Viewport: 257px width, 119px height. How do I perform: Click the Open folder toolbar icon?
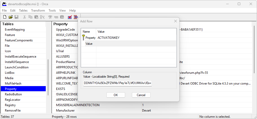(x=11, y=17)
